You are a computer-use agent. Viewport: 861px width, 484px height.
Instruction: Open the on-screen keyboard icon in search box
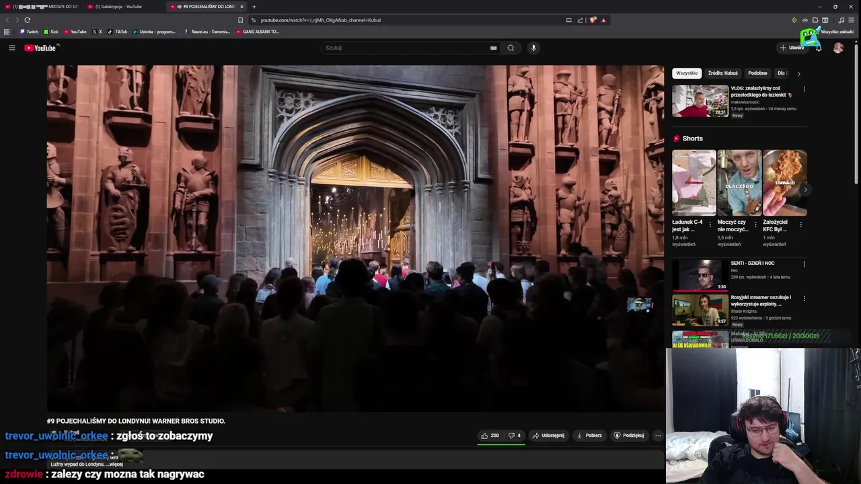493,48
